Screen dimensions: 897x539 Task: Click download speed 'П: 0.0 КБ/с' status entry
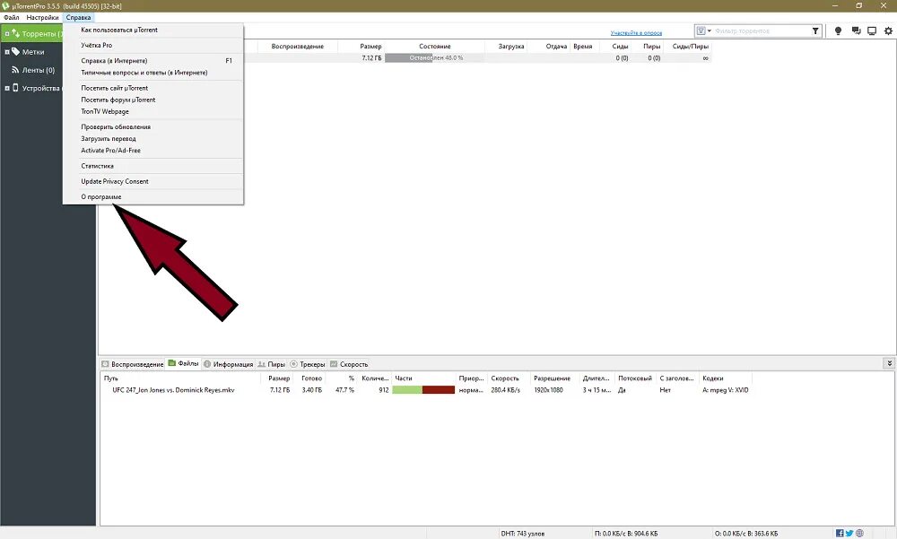(626, 534)
